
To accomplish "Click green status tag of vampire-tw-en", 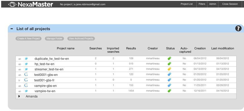I will [x=169, y=91].
